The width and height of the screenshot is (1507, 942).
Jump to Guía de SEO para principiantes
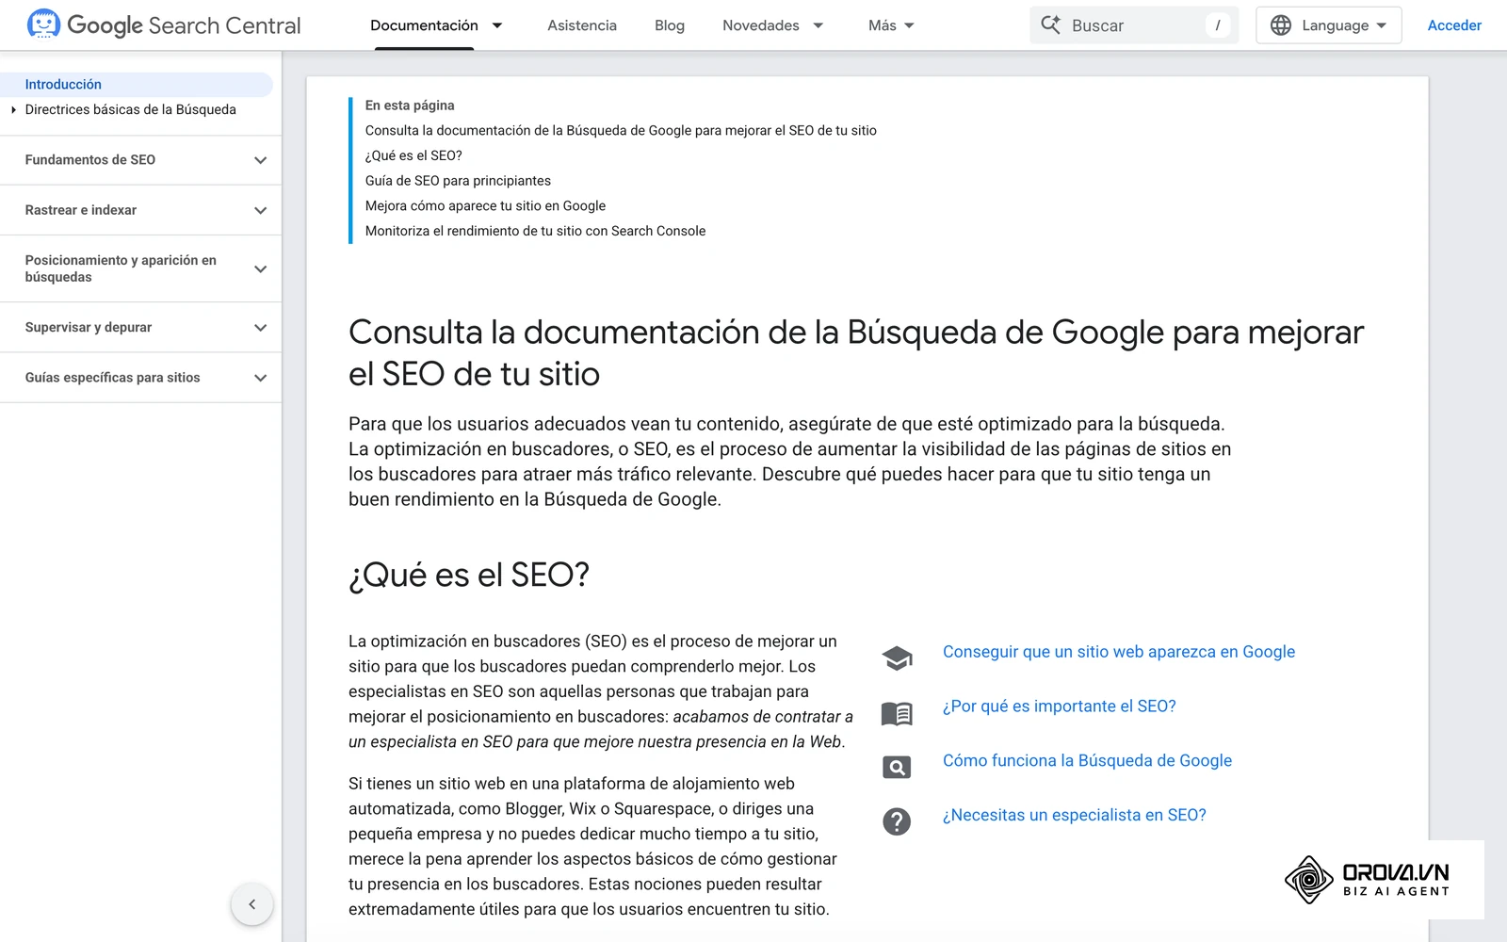[x=458, y=181]
